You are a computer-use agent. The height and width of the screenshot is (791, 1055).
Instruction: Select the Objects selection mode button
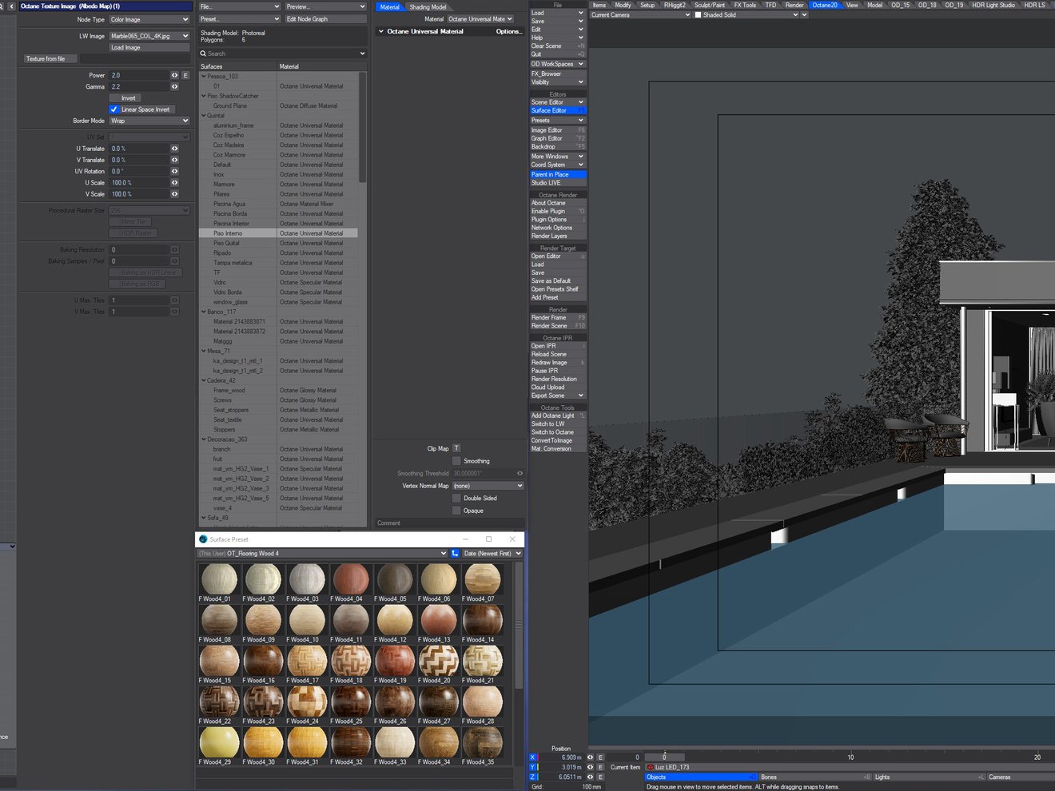tap(701, 777)
